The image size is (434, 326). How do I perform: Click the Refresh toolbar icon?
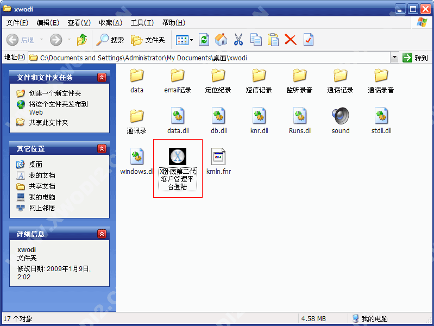(x=204, y=40)
